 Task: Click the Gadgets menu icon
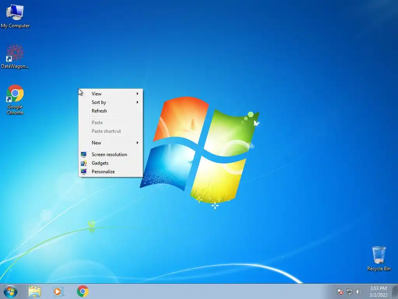[x=84, y=163]
